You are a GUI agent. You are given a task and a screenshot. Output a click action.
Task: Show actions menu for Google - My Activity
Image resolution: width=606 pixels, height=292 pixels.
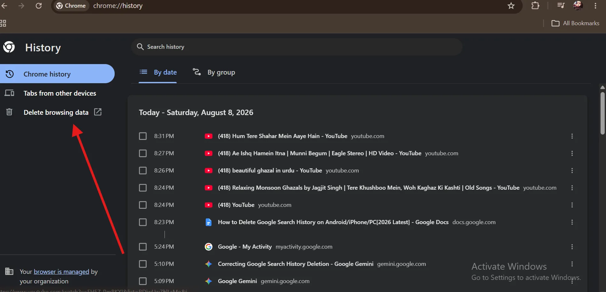[572, 247]
